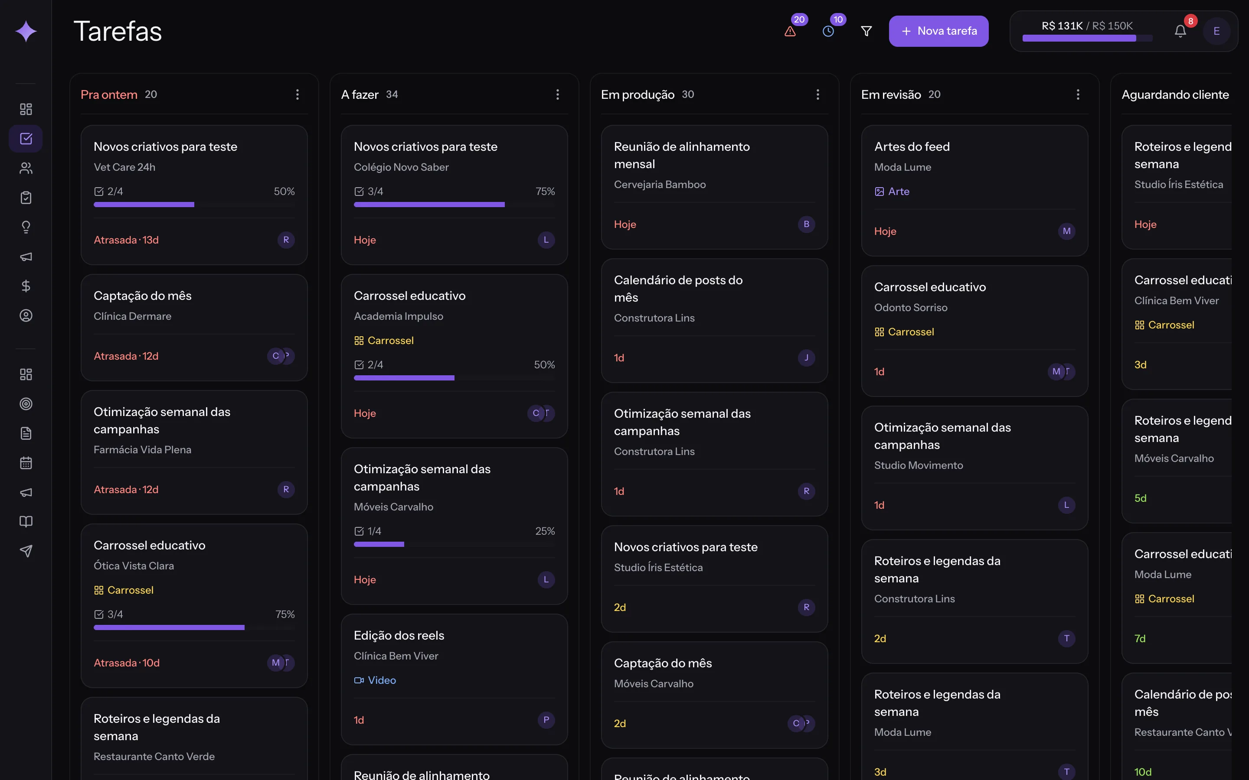
Task: Select the tasks checkbox icon in sidebar
Action: (x=26, y=138)
